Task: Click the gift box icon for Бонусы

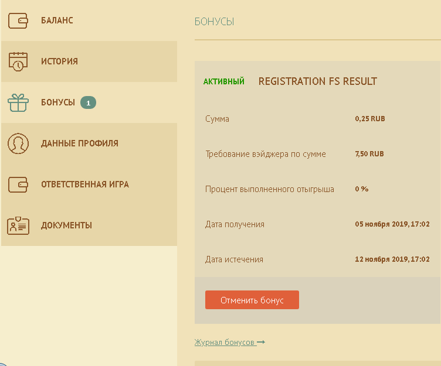Action: coord(18,102)
